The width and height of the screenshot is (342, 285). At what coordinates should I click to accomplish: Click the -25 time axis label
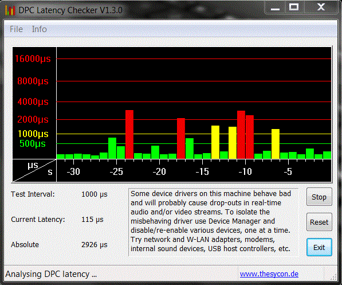116,171
